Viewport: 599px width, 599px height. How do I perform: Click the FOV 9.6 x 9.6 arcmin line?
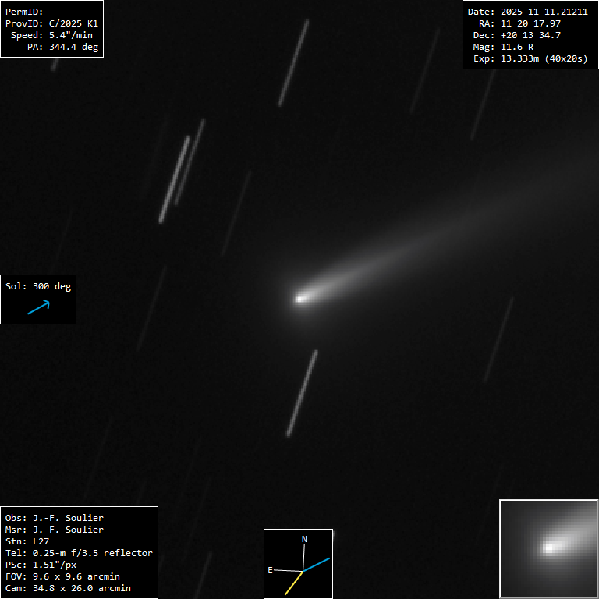pyautogui.click(x=62, y=576)
